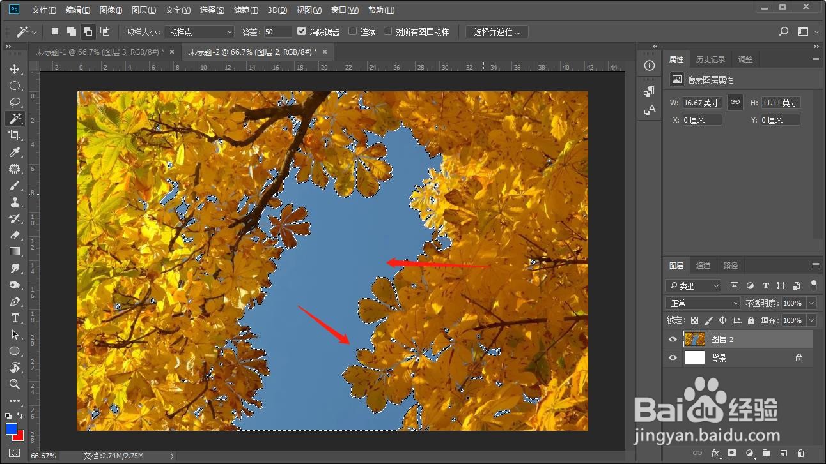This screenshot has height=464, width=826.
Task: Select the Hand tool
Action: [x=14, y=368]
